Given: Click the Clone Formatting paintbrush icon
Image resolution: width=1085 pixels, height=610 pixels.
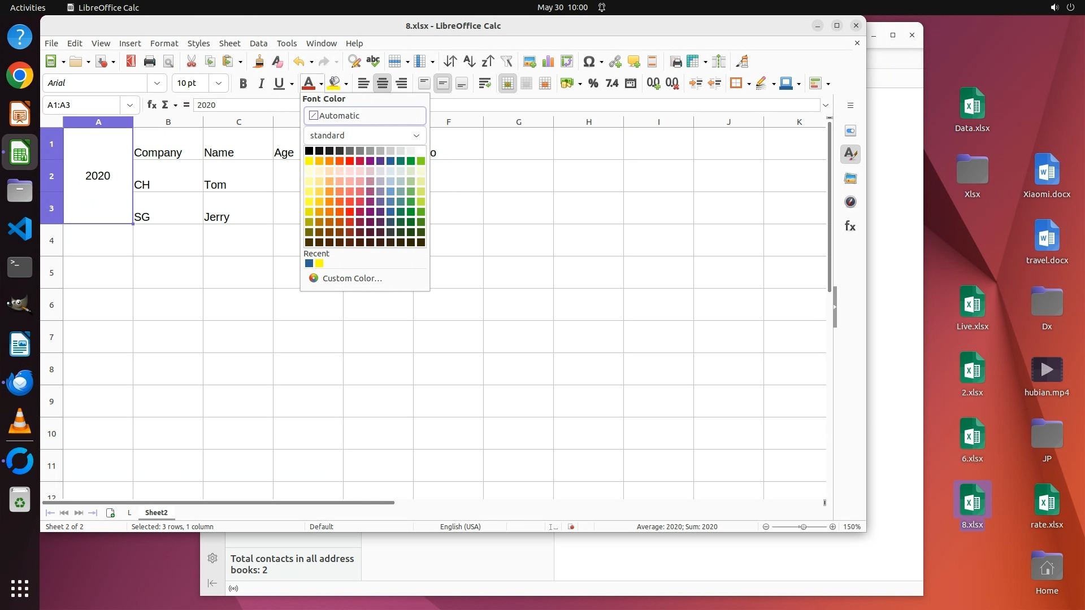Looking at the screenshot, I should (x=259, y=62).
